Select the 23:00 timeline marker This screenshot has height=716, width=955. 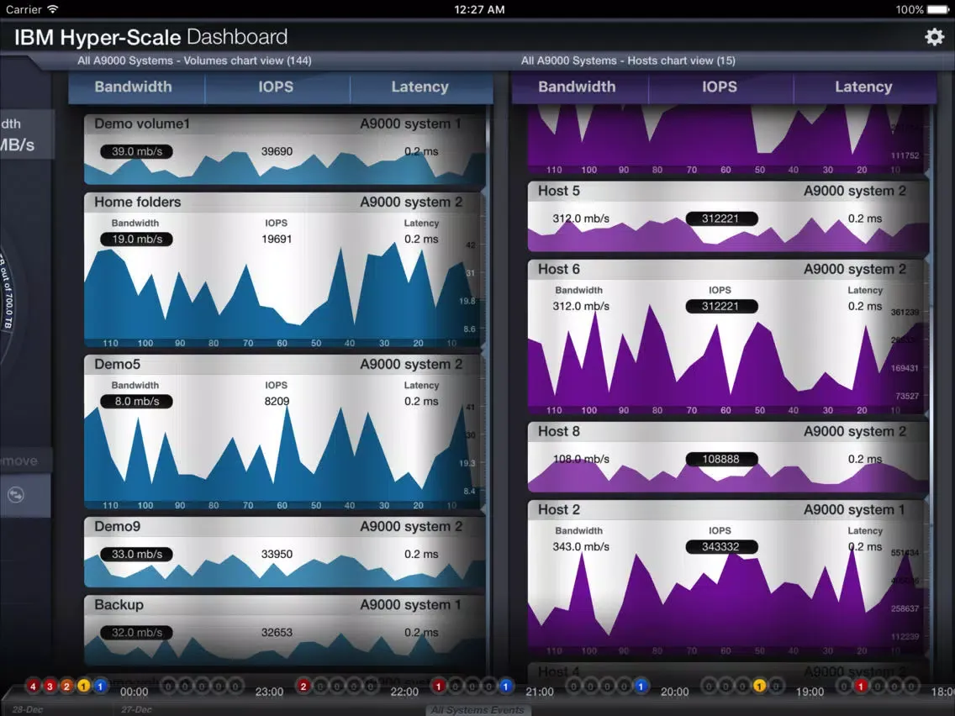coord(269,692)
